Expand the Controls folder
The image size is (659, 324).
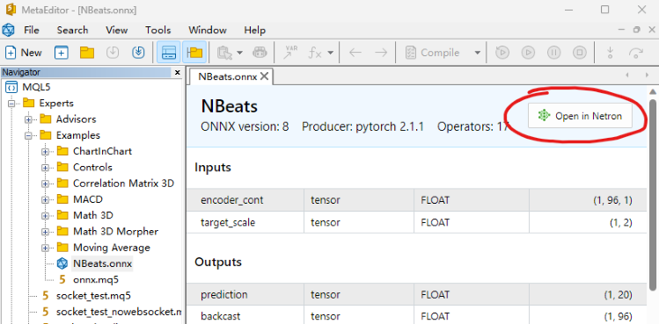[x=45, y=168]
